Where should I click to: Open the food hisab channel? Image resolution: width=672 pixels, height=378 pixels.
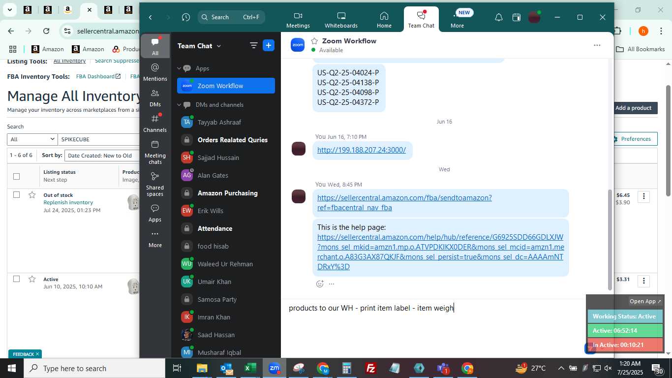226,246
